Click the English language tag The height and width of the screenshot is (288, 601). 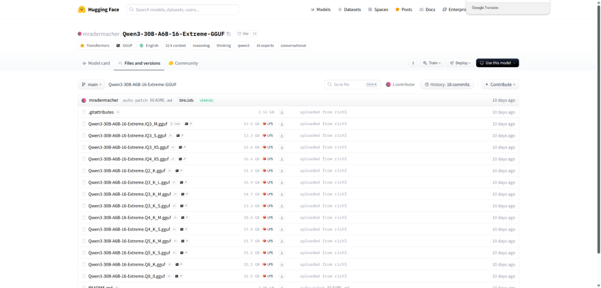[149, 46]
